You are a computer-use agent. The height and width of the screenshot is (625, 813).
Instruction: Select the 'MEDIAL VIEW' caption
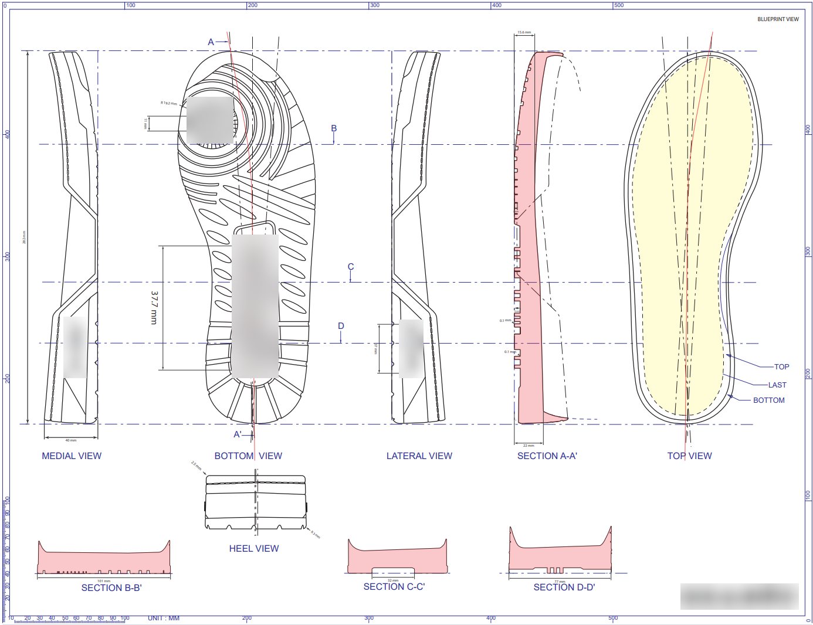tap(72, 456)
